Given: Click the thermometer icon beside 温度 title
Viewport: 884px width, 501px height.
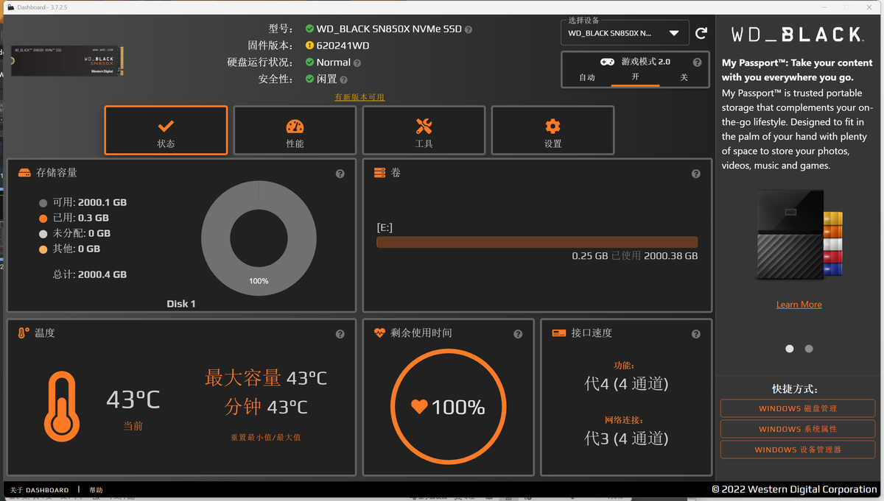Looking at the screenshot, I should point(24,333).
